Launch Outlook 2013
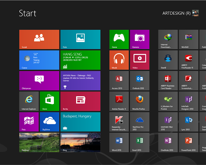Screen dimensions: 206x165 140,81
